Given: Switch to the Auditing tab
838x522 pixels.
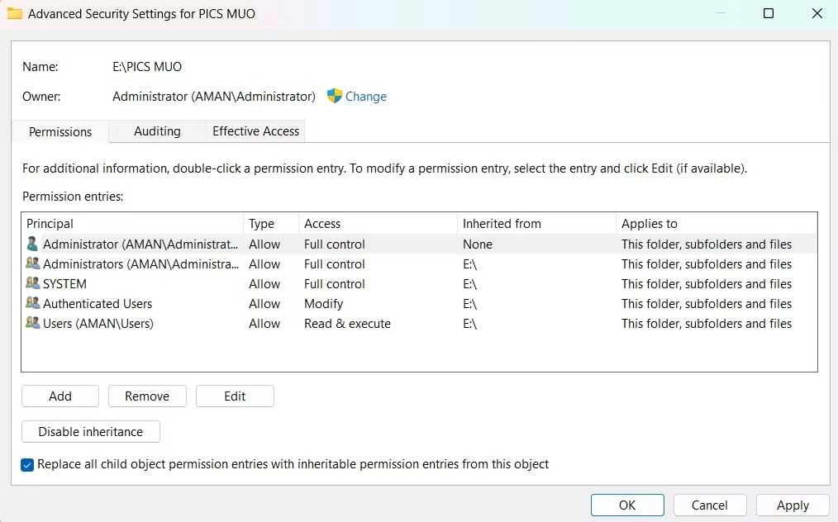Looking at the screenshot, I should click(x=157, y=131).
